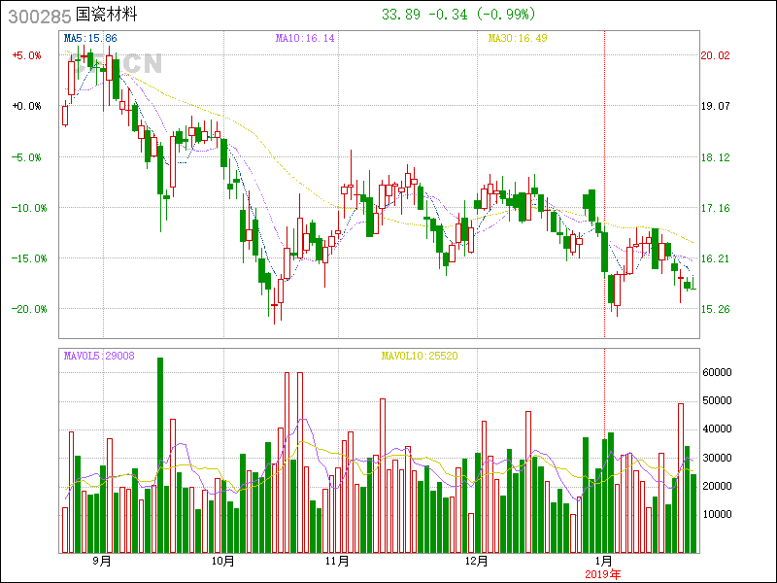Image resolution: width=777 pixels, height=583 pixels.
Task: Click the 15.26 price axis label
Action: tap(715, 309)
